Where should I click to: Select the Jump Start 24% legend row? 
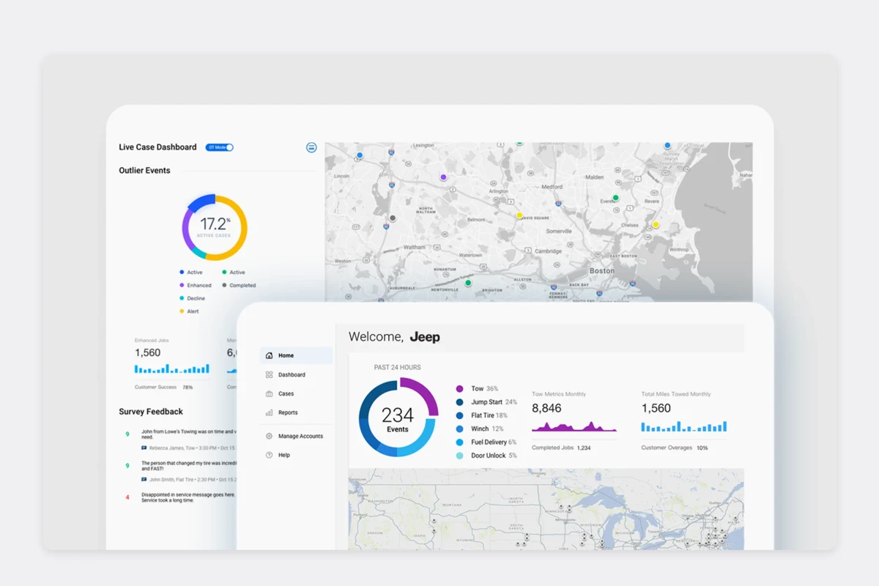pyautogui.click(x=486, y=402)
